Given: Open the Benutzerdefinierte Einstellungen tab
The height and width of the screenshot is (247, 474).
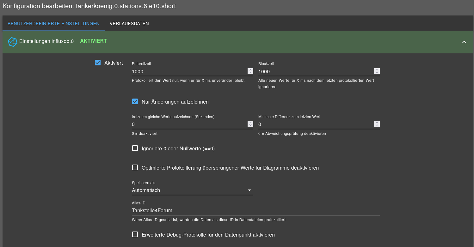Looking at the screenshot, I should [x=53, y=24].
